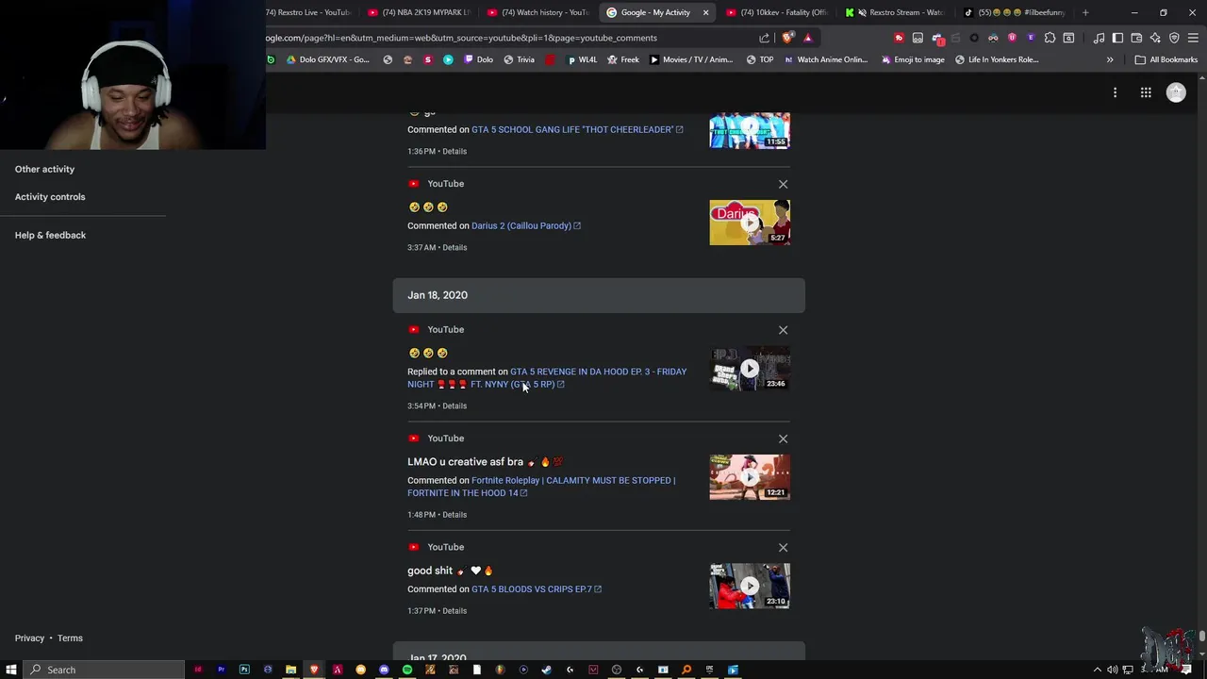1207x679 pixels.
Task: Switch to the Watch history YouTube tab
Action: (538, 12)
